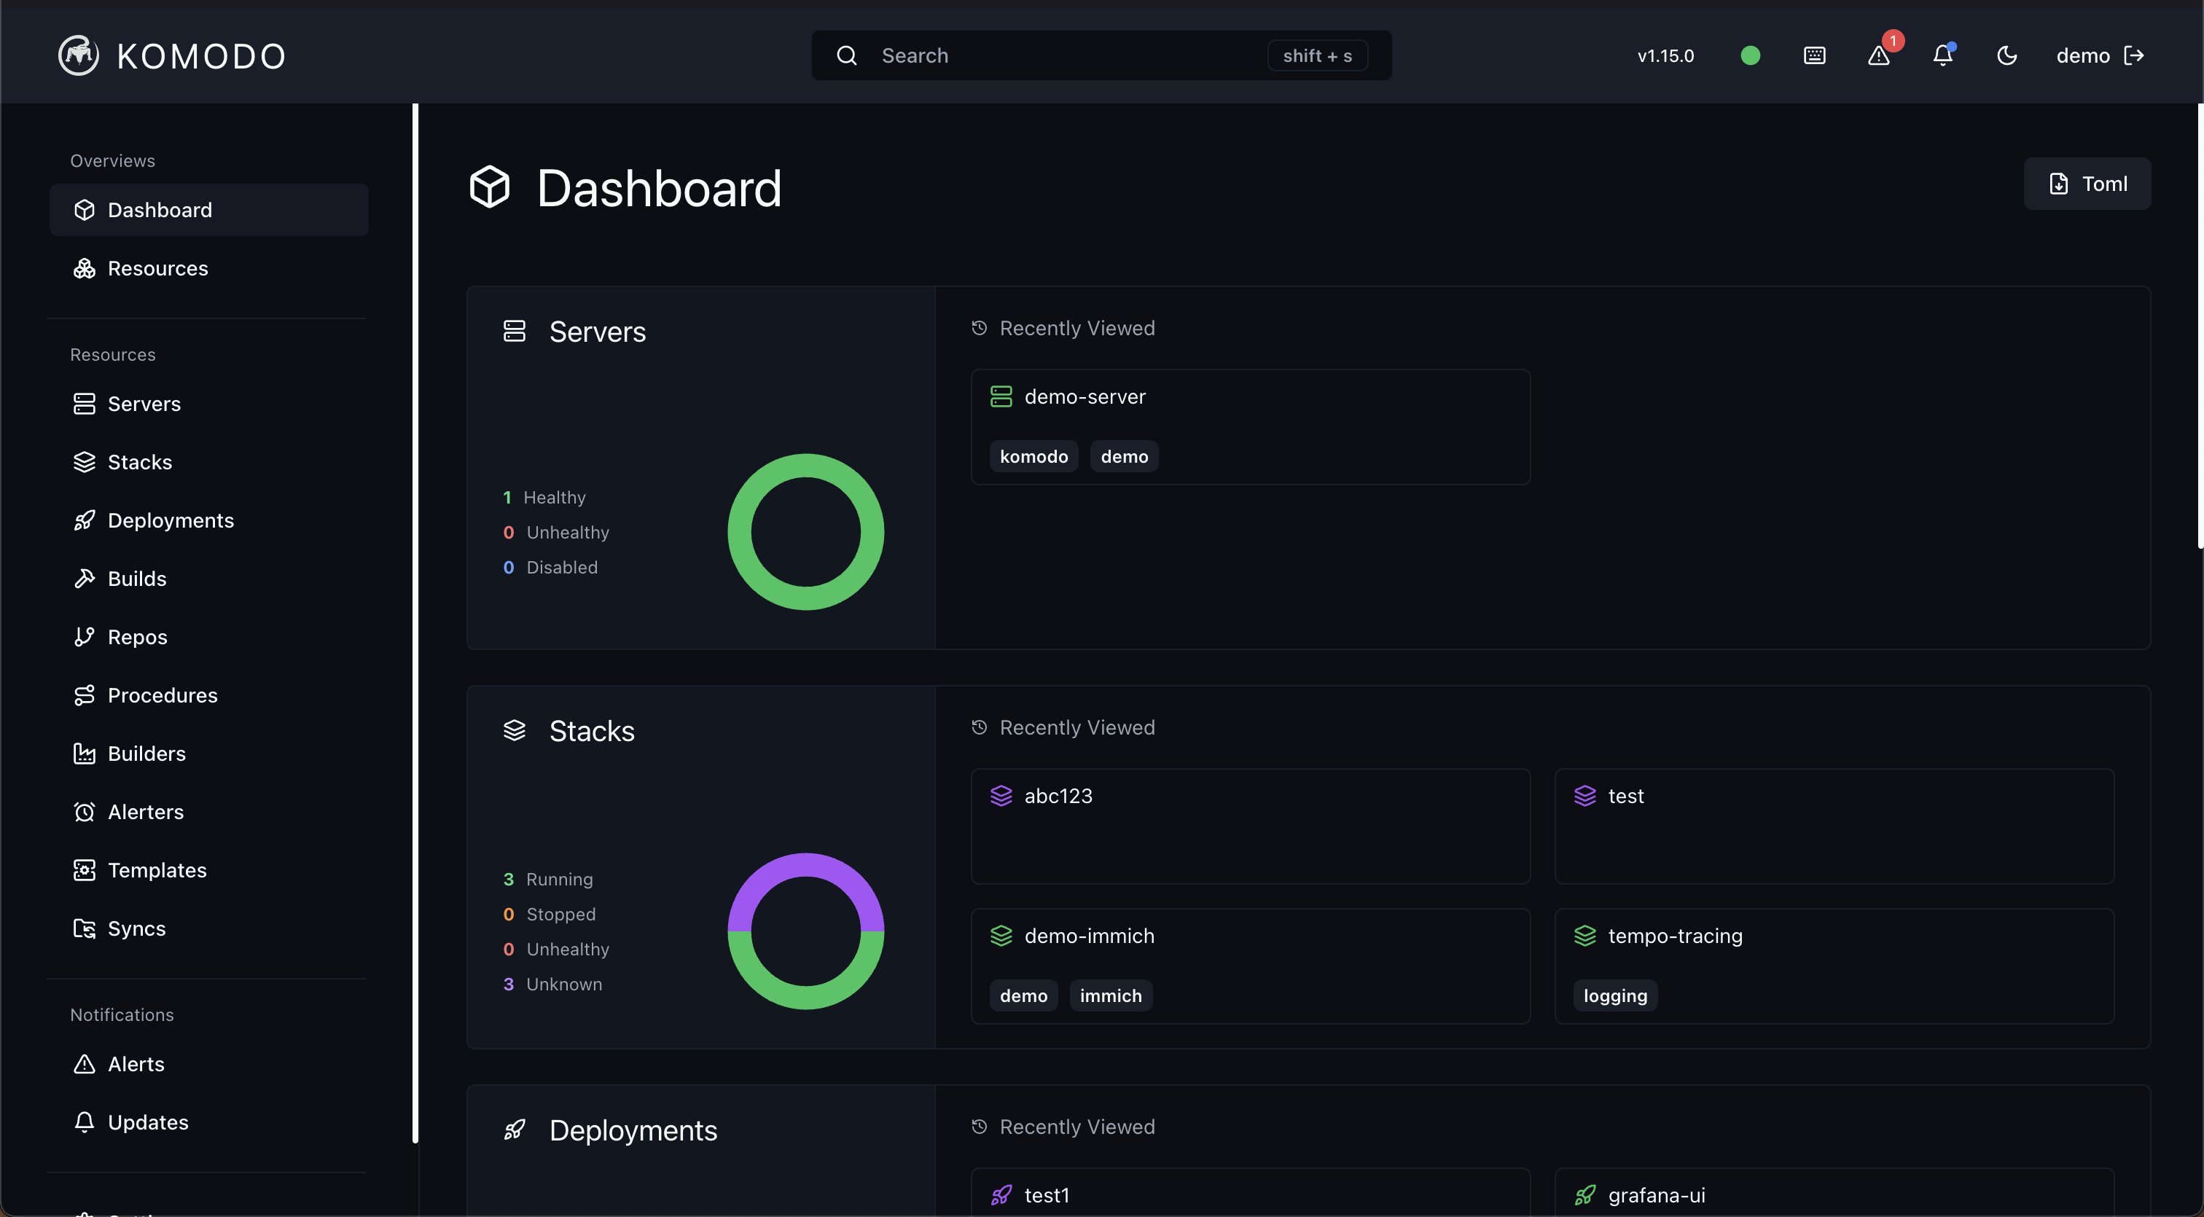This screenshot has height=1217, width=2204.
Task: Open the updates bell icon in the top bar
Action: [x=1942, y=55]
